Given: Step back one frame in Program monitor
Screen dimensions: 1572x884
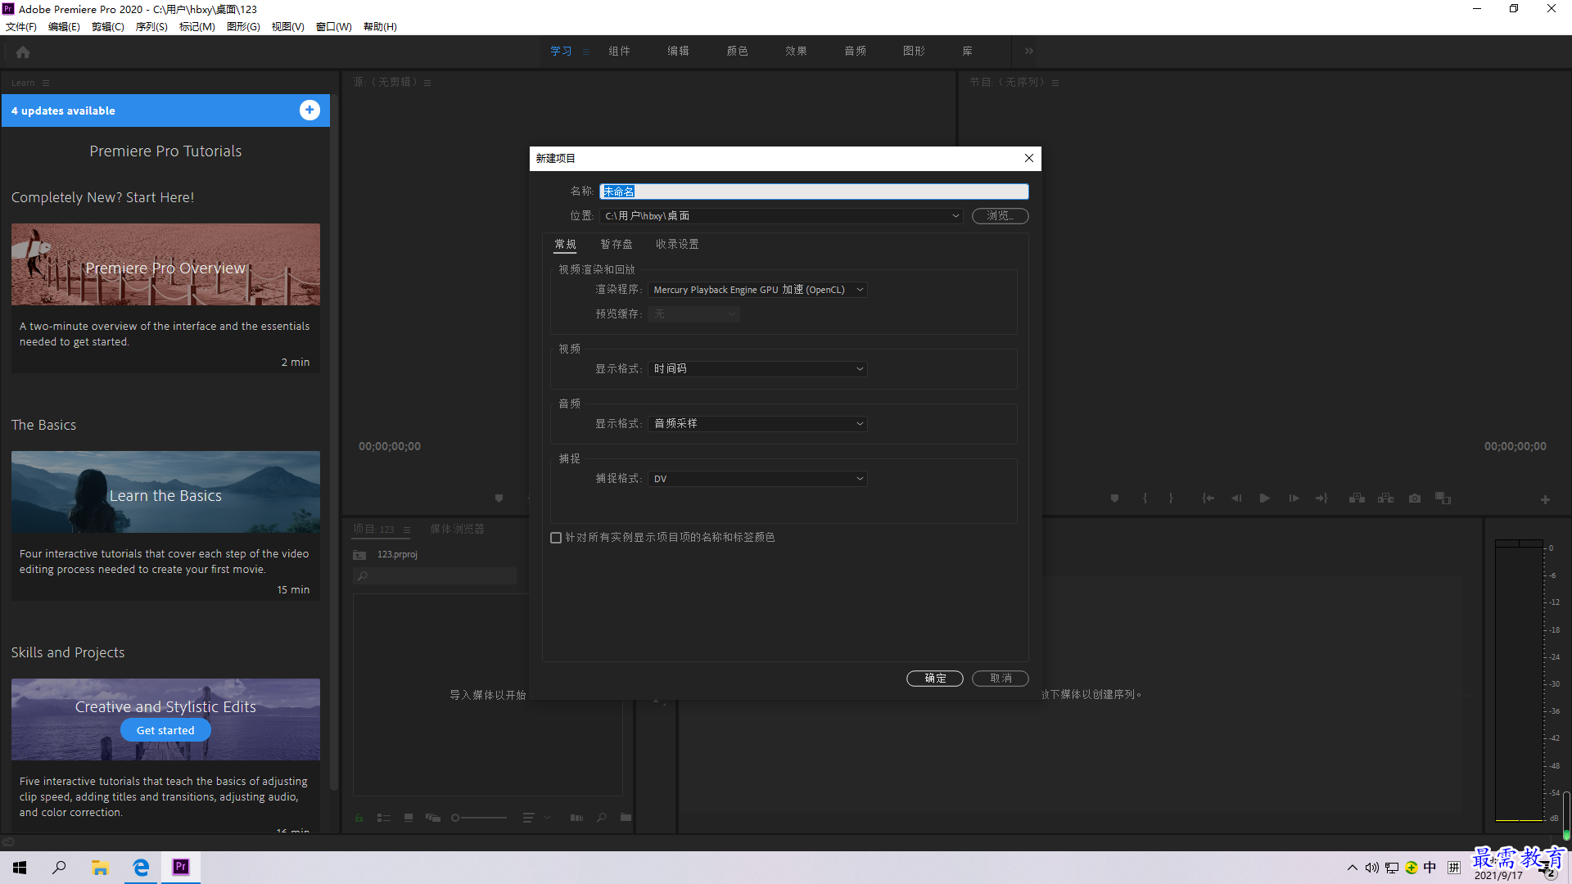Looking at the screenshot, I should tap(1236, 498).
